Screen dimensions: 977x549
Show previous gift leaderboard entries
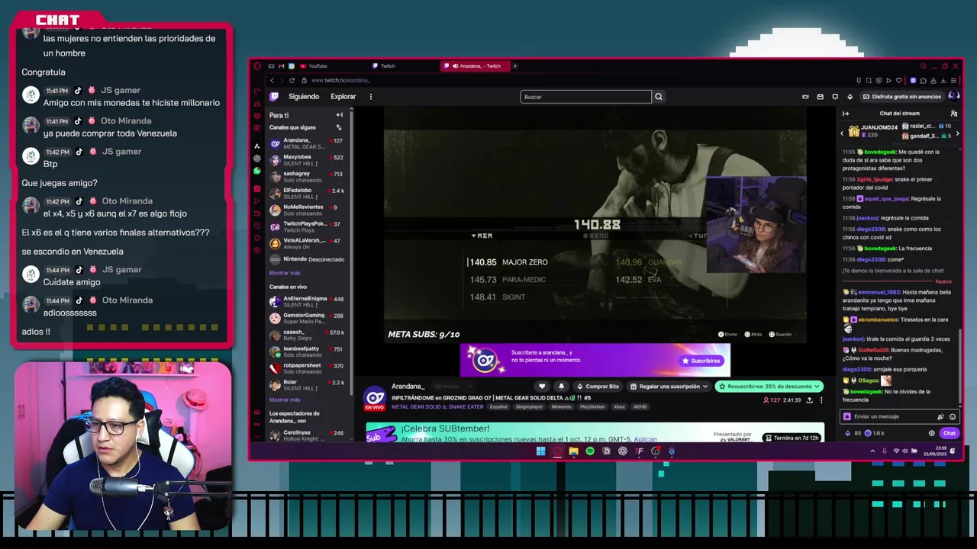coord(843,133)
